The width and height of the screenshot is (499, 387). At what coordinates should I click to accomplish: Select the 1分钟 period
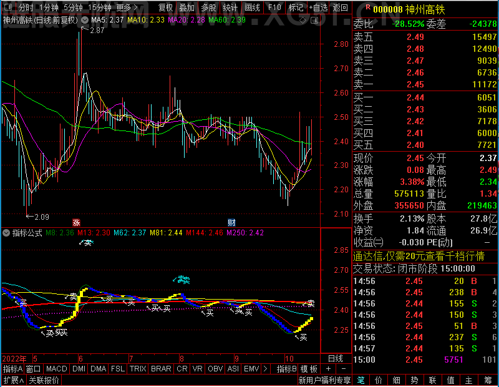click(x=49, y=7)
